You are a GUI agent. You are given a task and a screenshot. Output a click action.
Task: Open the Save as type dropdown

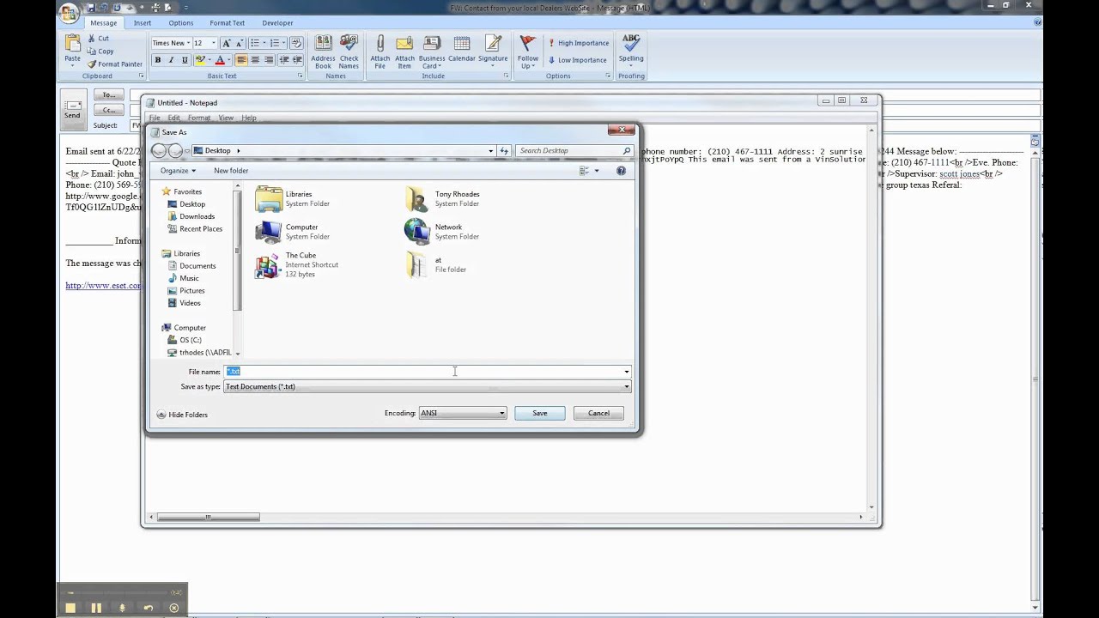[427, 387]
